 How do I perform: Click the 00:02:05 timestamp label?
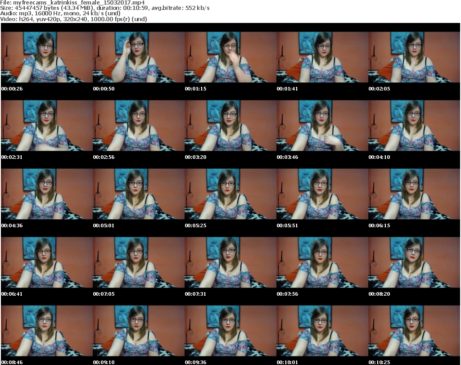(379, 89)
